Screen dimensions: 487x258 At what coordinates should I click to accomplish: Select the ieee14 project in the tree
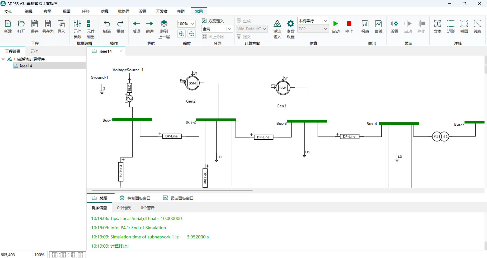26,66
